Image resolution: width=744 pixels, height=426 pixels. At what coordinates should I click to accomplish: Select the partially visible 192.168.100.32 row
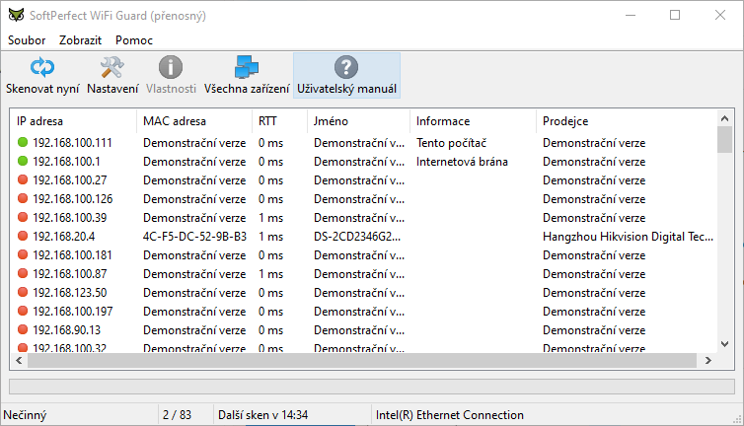pyautogui.click(x=363, y=348)
